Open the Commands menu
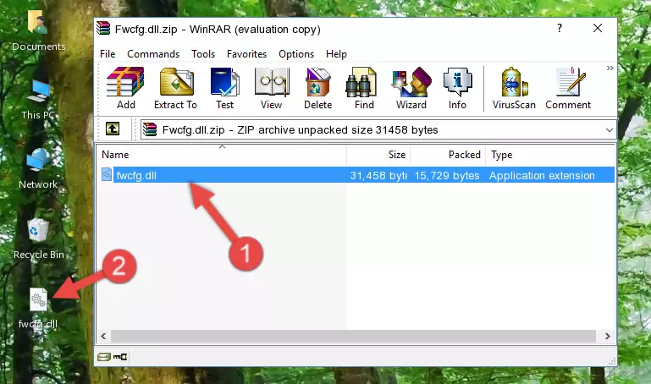The height and width of the screenshot is (384, 651). (153, 54)
